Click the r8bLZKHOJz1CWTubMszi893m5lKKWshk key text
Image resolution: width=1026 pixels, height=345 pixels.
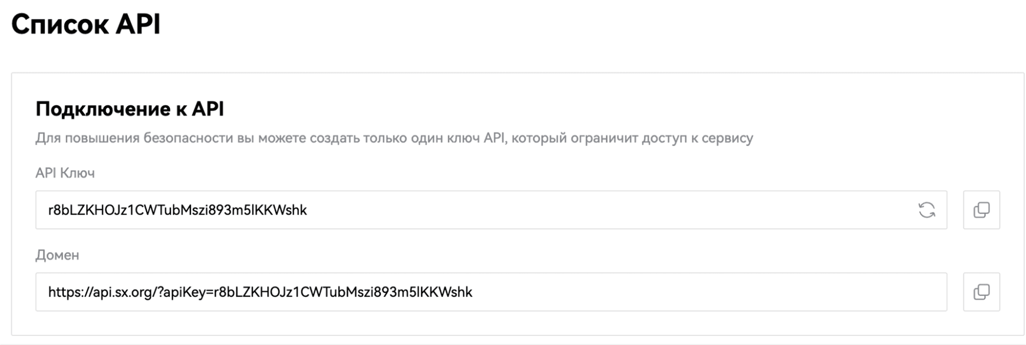click(177, 210)
